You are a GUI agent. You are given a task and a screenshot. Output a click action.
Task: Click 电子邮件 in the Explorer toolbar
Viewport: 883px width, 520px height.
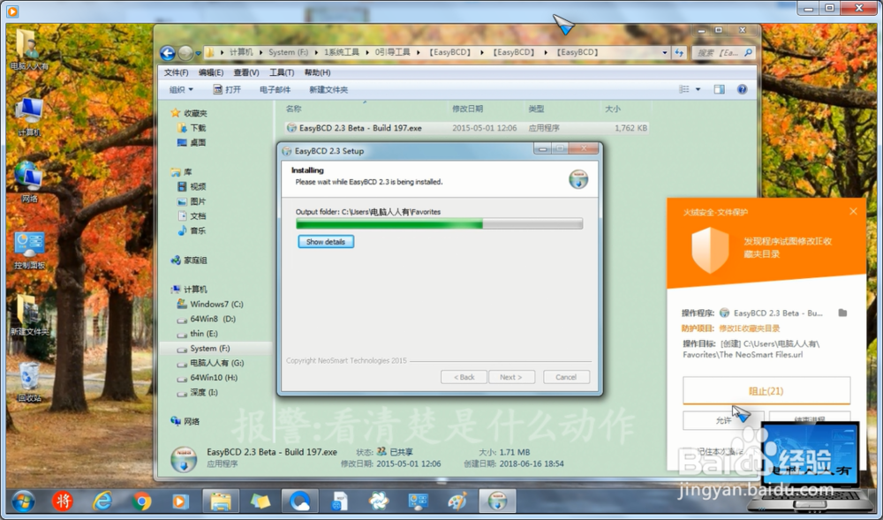[275, 89]
